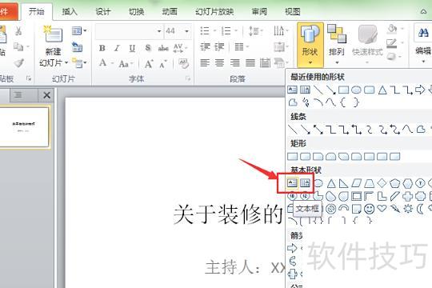Pick the crescent moon shape
The height and width of the screenshot is (288, 432).
click(420, 209)
